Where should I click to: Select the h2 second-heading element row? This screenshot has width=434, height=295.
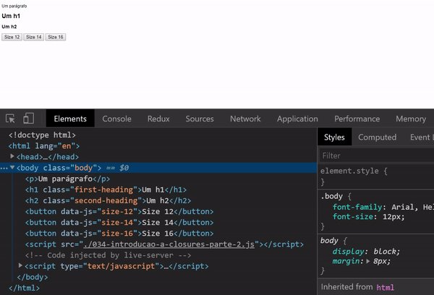(x=108, y=200)
